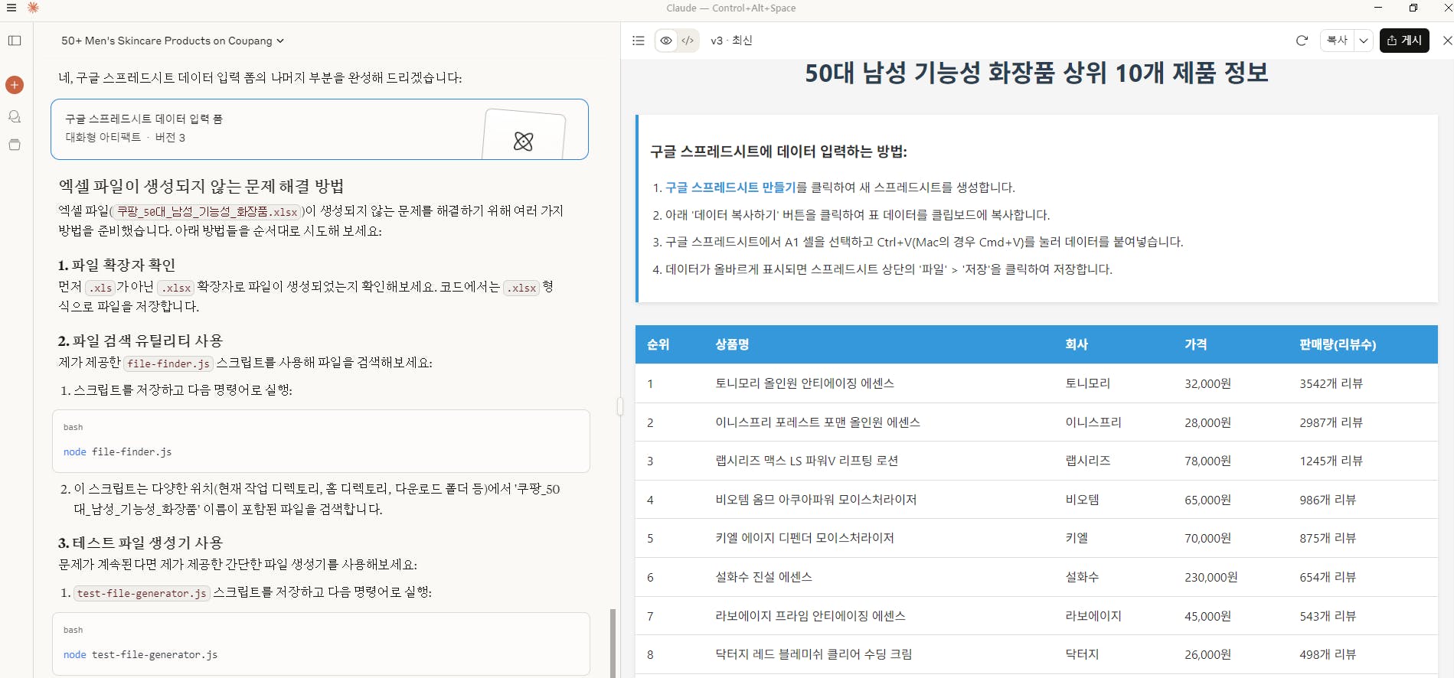Switch artifact to preview eye view
The width and height of the screenshot is (1454, 678).
666,41
